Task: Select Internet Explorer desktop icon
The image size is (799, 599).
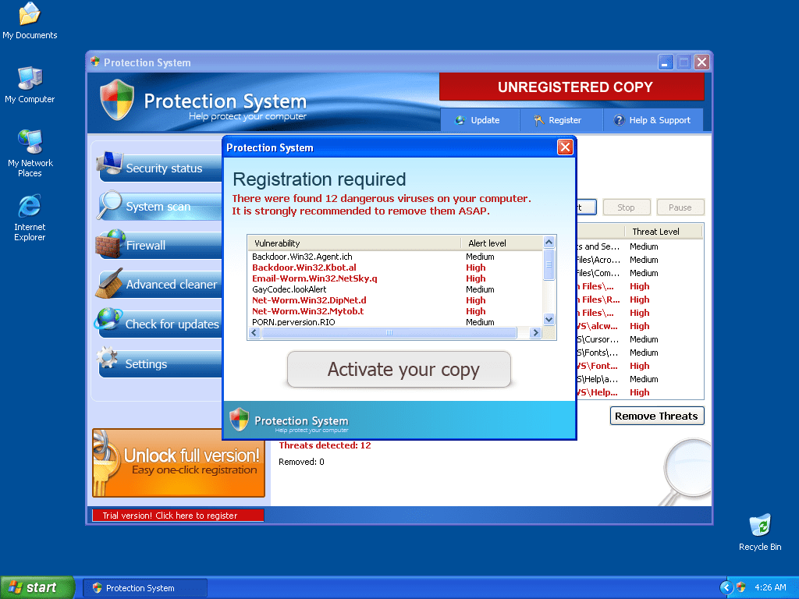Action: 30,207
